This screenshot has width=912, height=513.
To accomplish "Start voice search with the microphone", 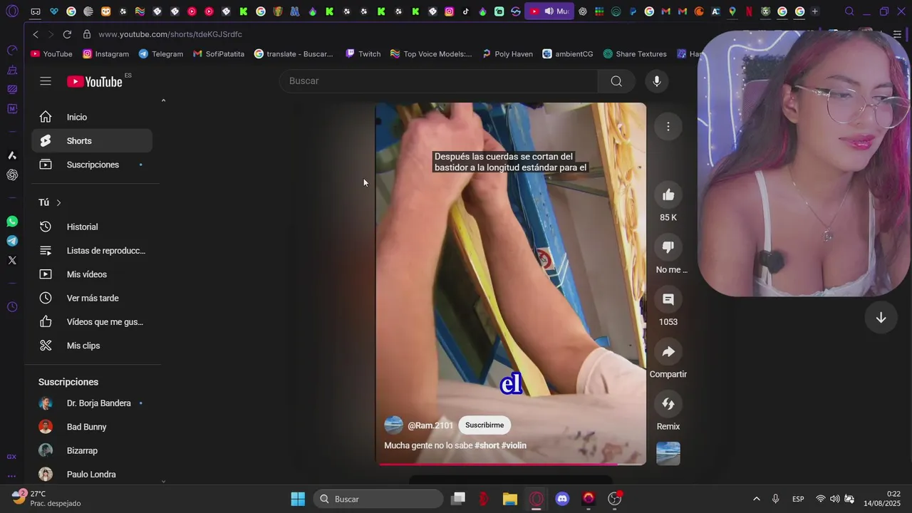I will [657, 81].
